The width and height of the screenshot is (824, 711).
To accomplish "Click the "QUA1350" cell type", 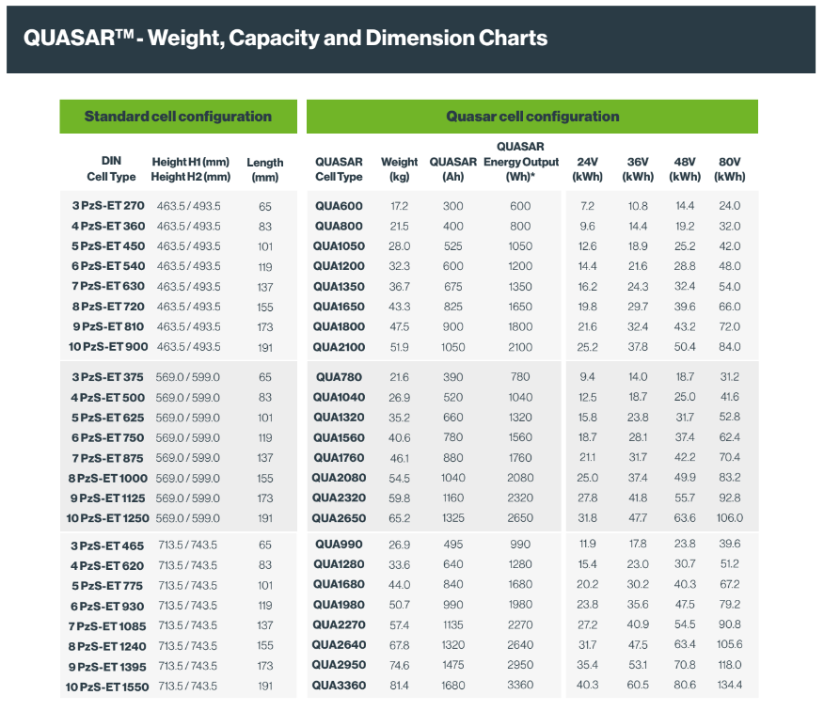I will pyautogui.click(x=339, y=287).
